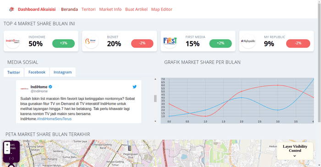Switch to the Twitter tab
The height and width of the screenshot is (167, 321).
pyautogui.click(x=14, y=72)
